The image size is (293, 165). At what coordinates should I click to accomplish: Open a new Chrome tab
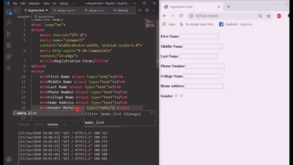click(228, 7)
